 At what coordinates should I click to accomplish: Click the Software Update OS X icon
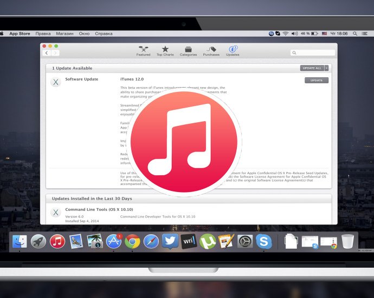pos(56,82)
